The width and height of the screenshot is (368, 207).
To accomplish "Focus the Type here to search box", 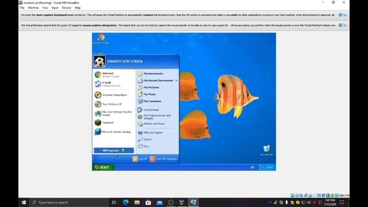I will [x=69, y=202].
